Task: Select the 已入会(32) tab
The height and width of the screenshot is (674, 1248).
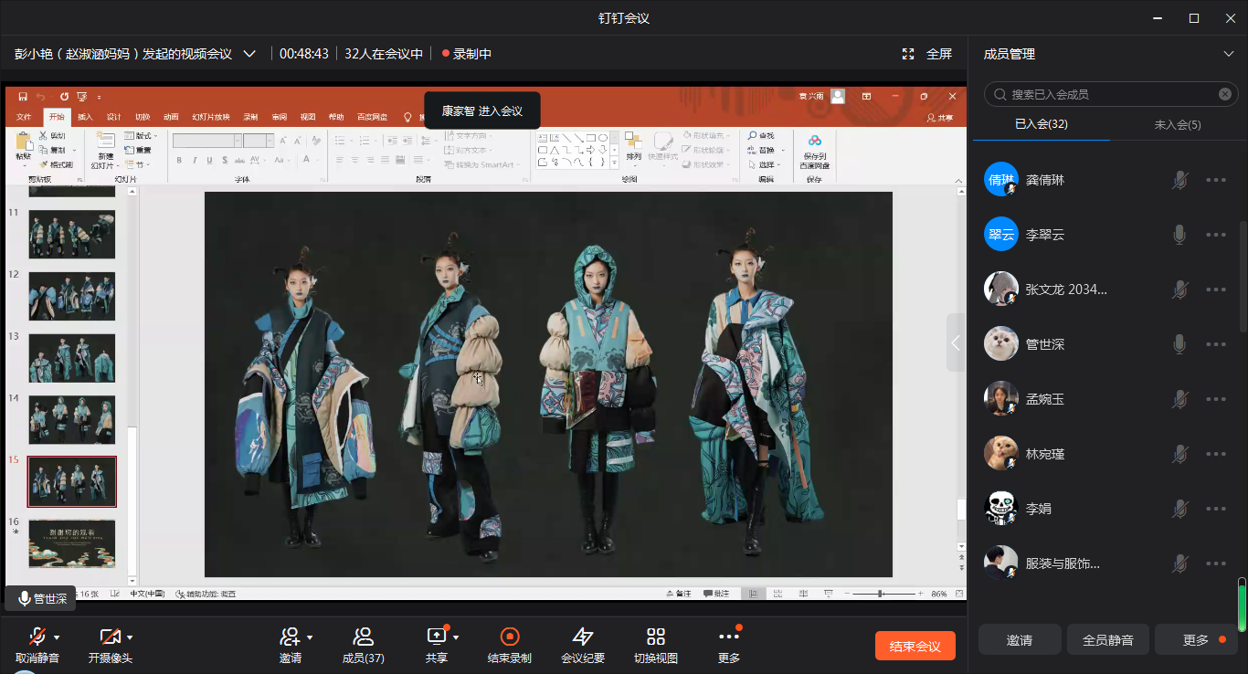Action: [1042, 124]
